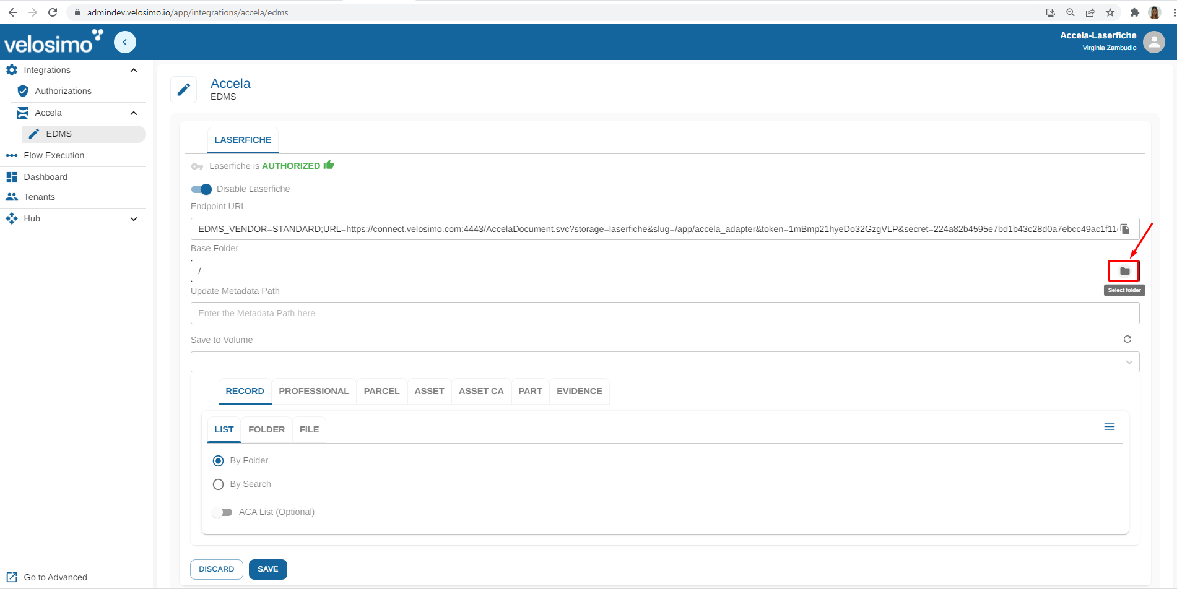Click the browser install app icon

(1050, 12)
